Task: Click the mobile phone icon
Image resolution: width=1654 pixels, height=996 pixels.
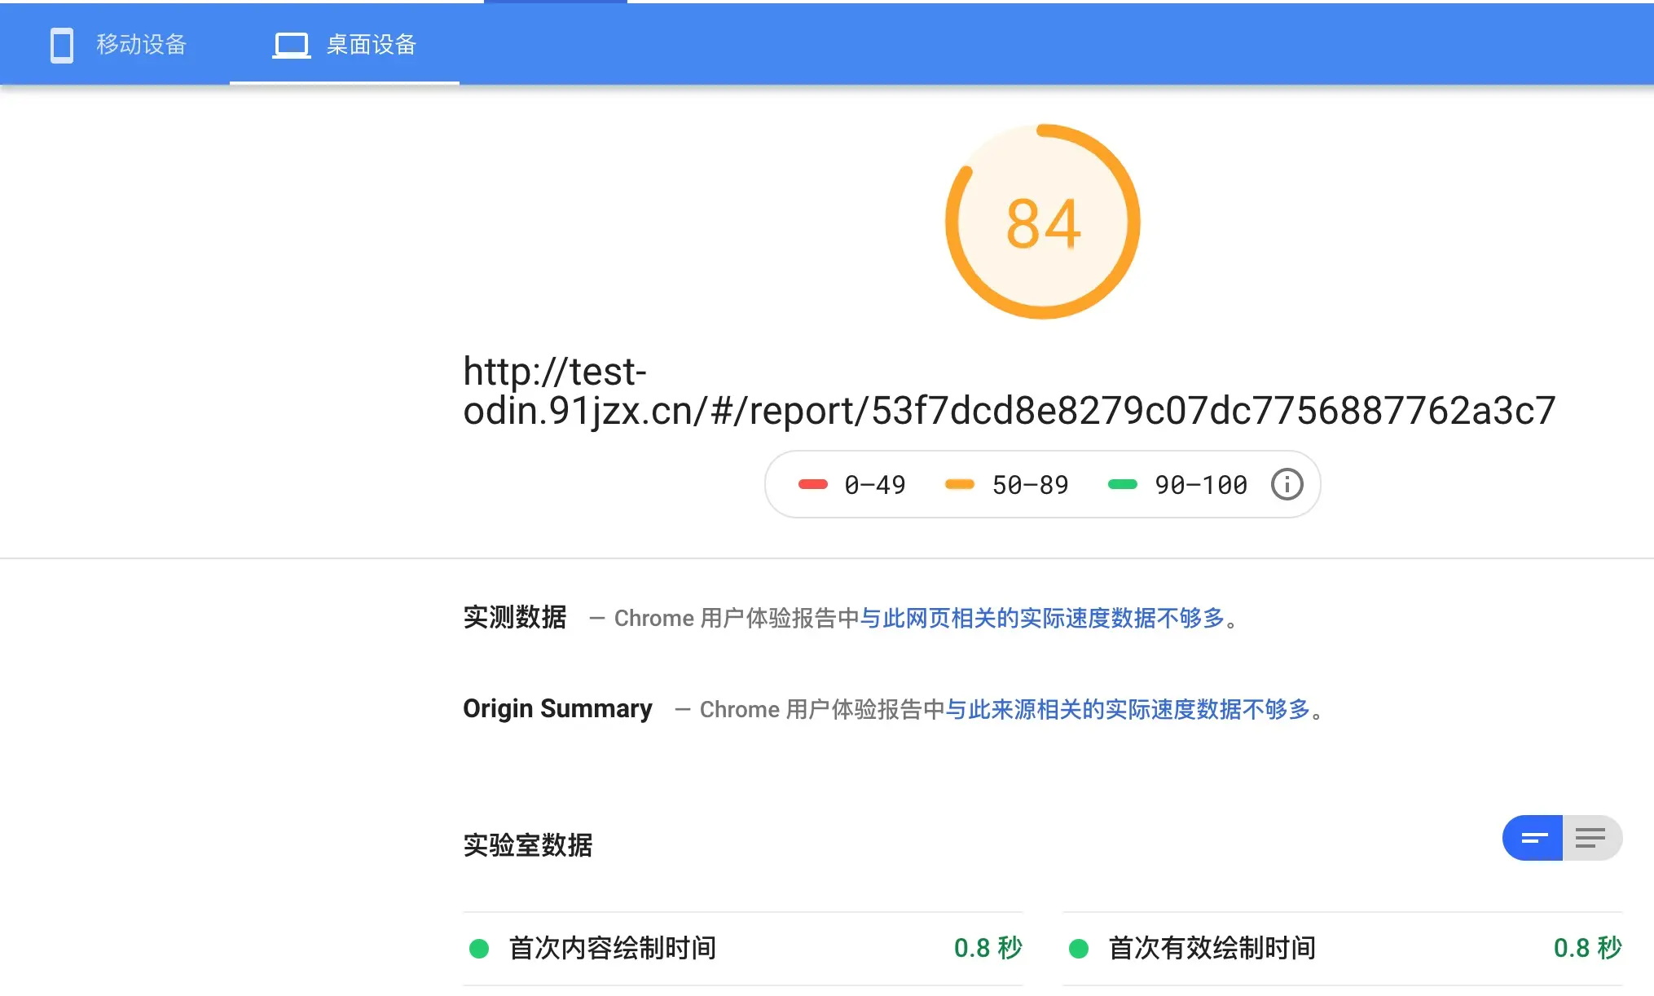Action: click(x=62, y=45)
